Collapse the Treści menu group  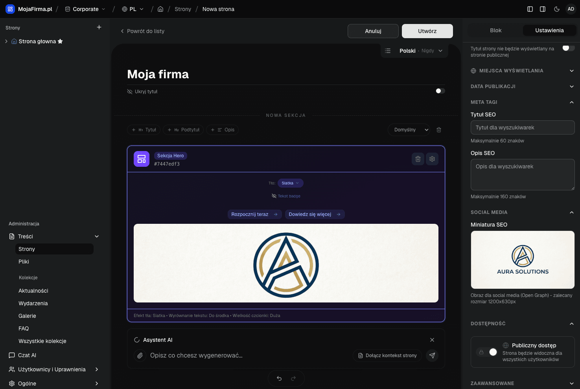pyautogui.click(x=97, y=236)
